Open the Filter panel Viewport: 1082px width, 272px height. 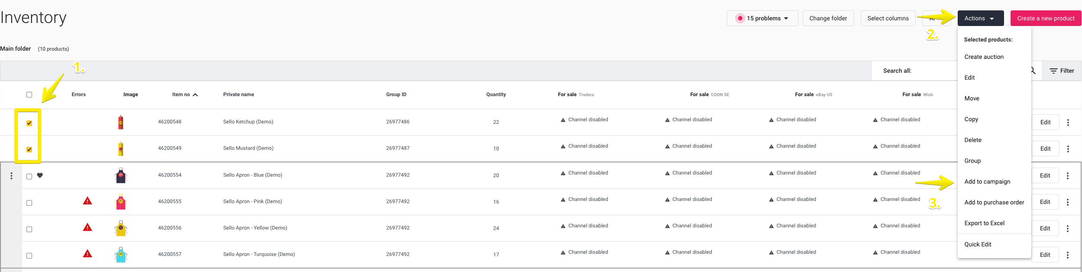(x=1062, y=71)
